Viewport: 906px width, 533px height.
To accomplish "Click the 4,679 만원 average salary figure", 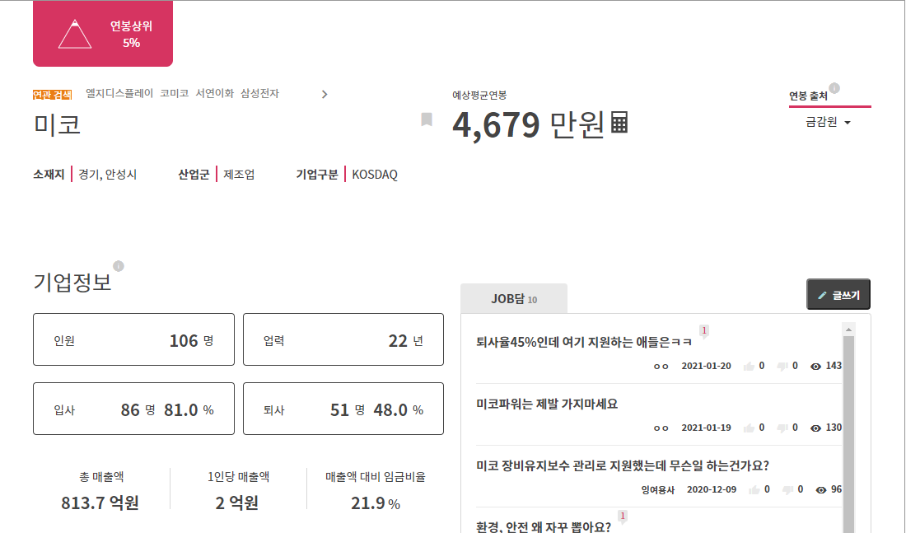I will pos(528,125).
